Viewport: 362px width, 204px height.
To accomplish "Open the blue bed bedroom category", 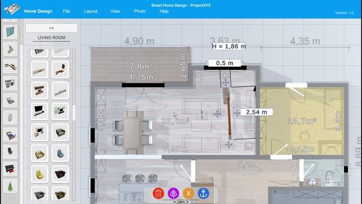I will (10, 101).
